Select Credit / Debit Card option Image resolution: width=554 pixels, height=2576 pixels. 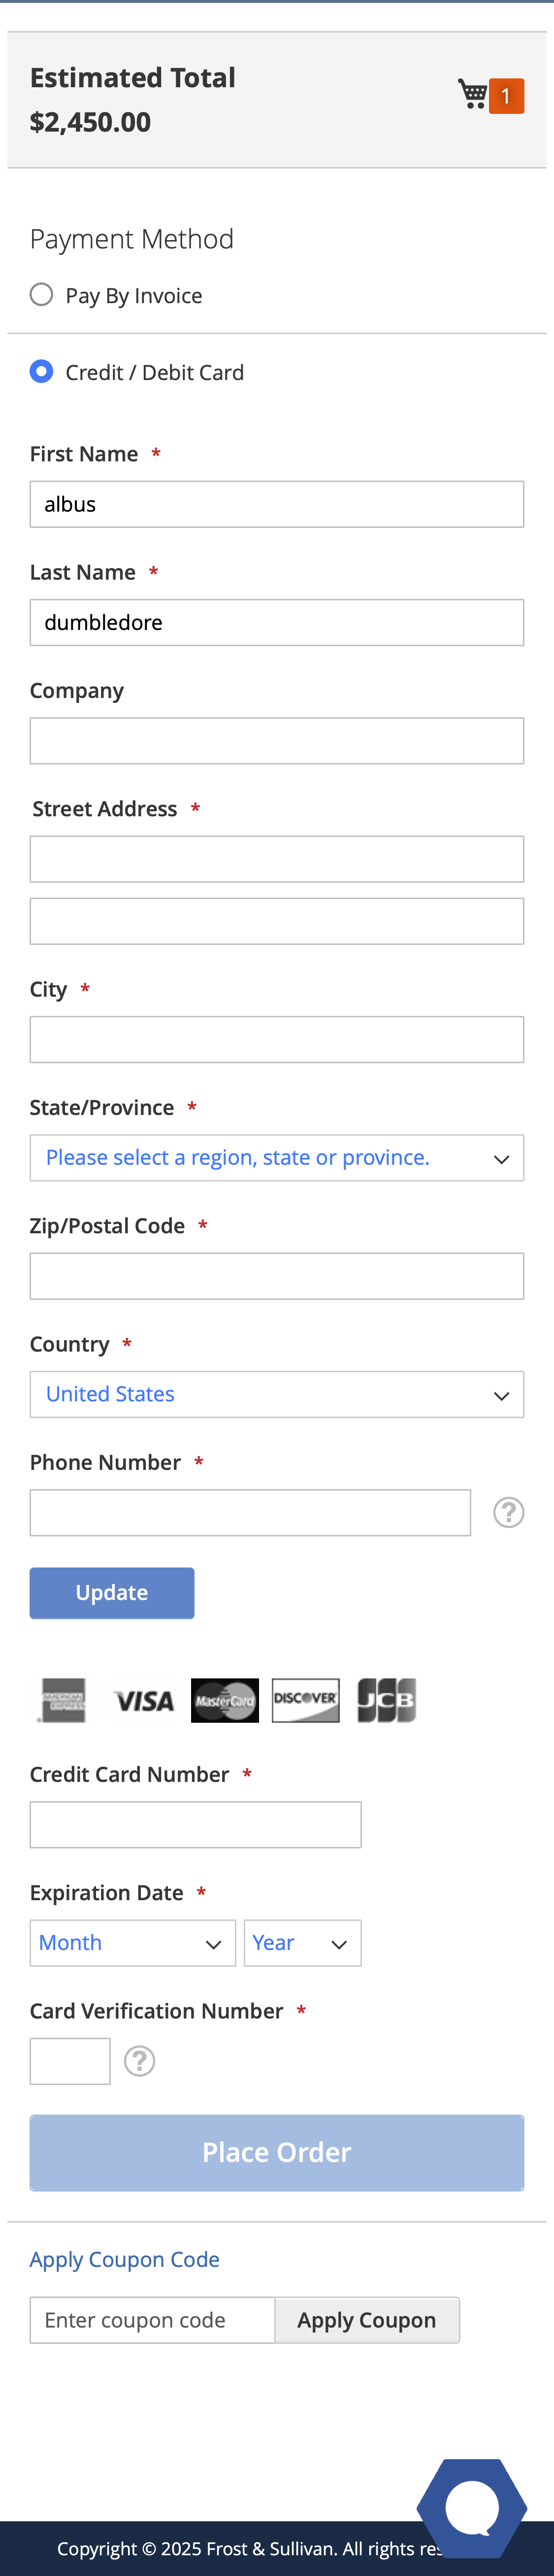[x=42, y=372]
